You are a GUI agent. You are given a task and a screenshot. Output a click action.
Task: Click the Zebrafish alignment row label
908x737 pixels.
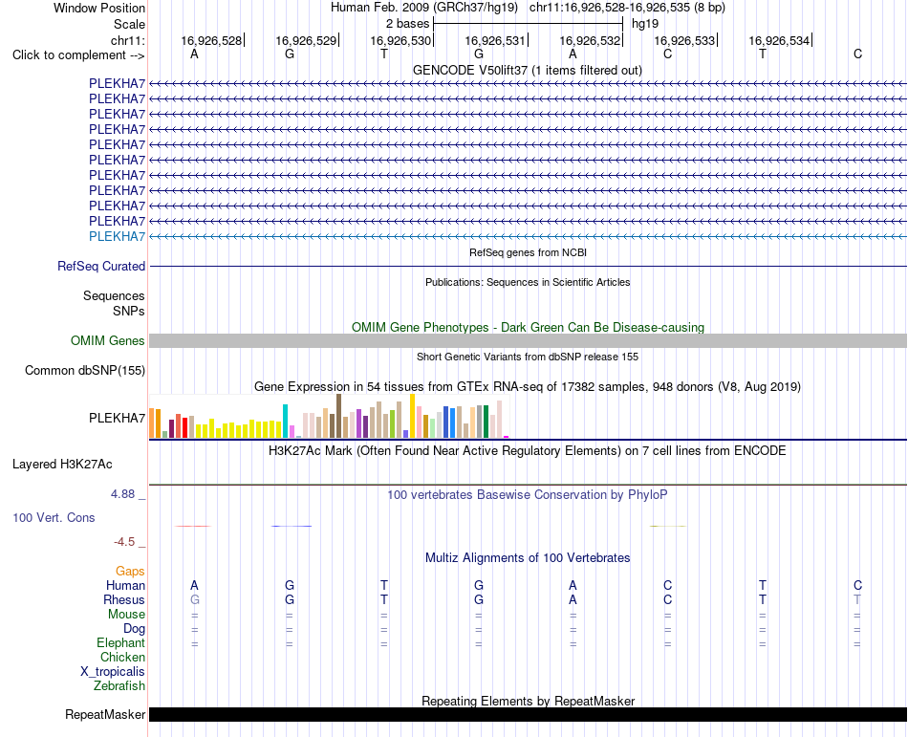(x=119, y=685)
